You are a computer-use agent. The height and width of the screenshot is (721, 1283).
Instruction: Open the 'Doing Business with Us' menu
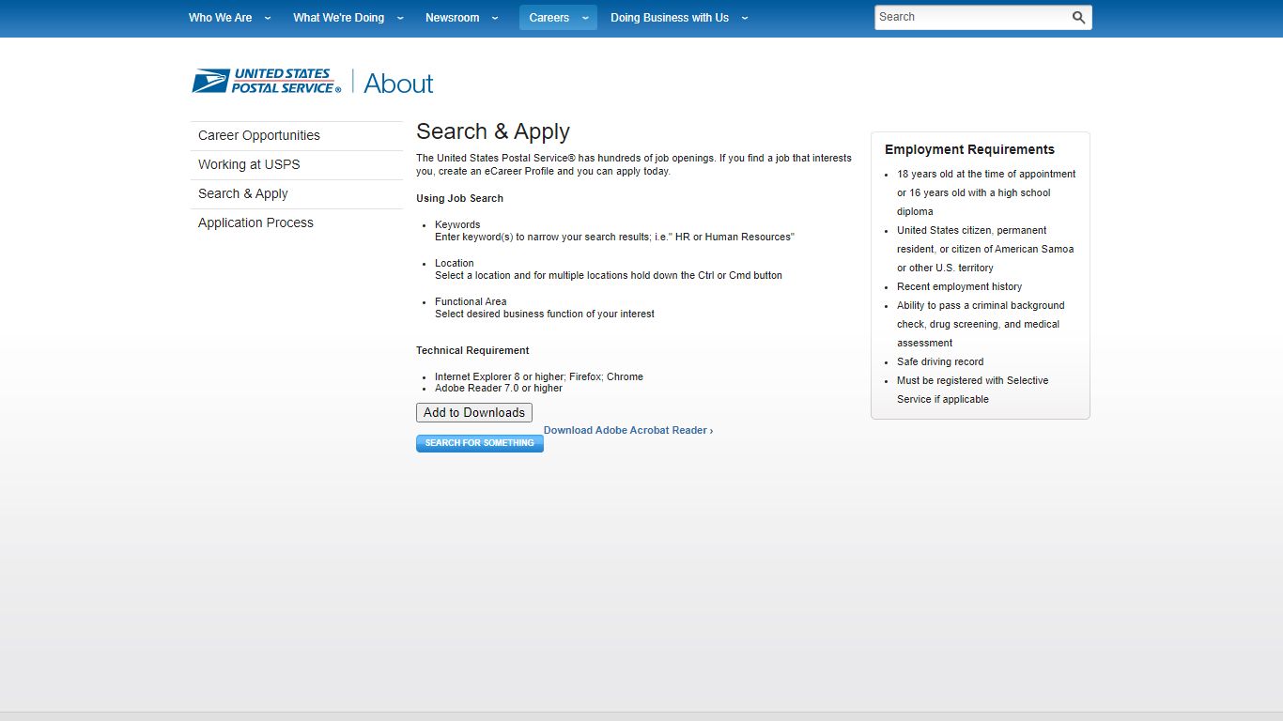tap(670, 17)
